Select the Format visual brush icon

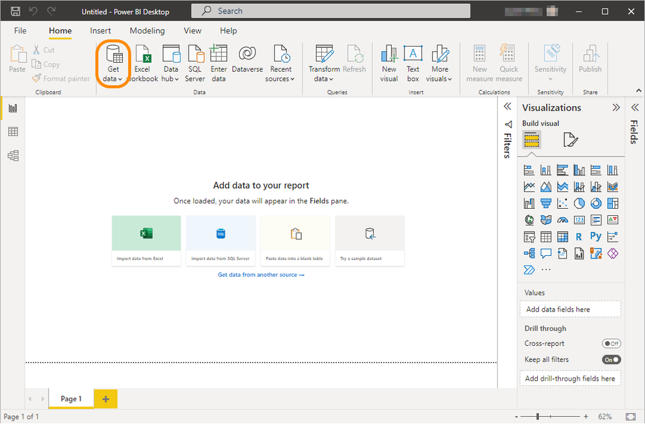[570, 140]
